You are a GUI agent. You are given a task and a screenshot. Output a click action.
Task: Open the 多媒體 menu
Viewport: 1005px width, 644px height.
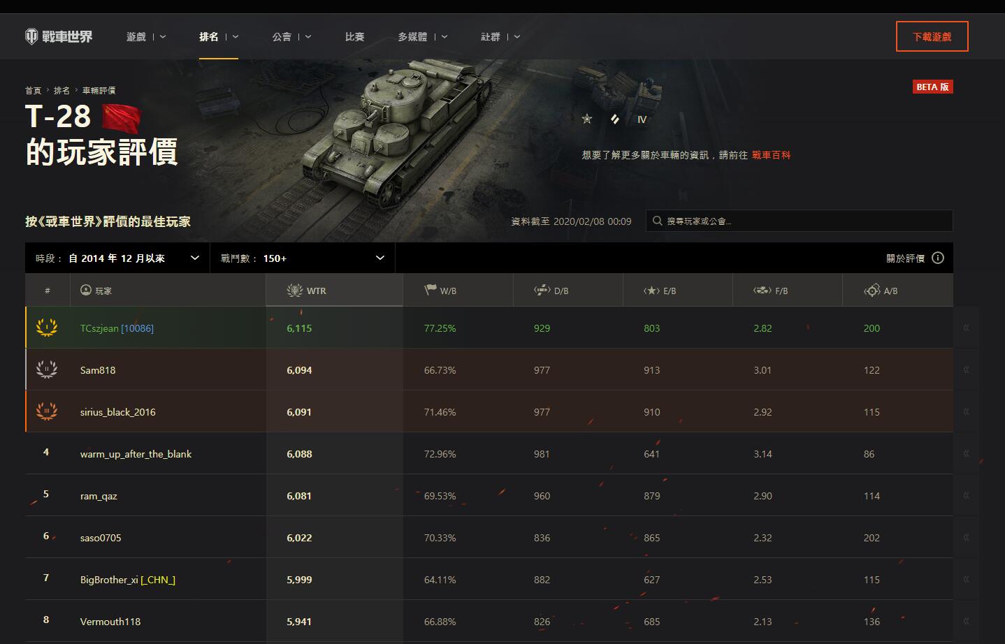pyautogui.click(x=423, y=36)
